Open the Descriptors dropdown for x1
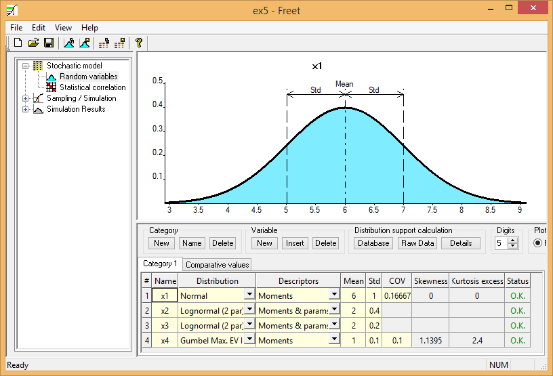This screenshot has height=376, width=553. coord(334,294)
